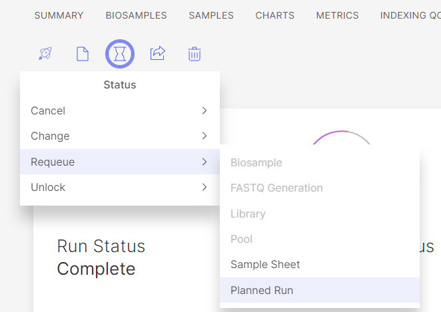
Task: Choose Planned Run from Requeue submenu
Action: point(262,290)
